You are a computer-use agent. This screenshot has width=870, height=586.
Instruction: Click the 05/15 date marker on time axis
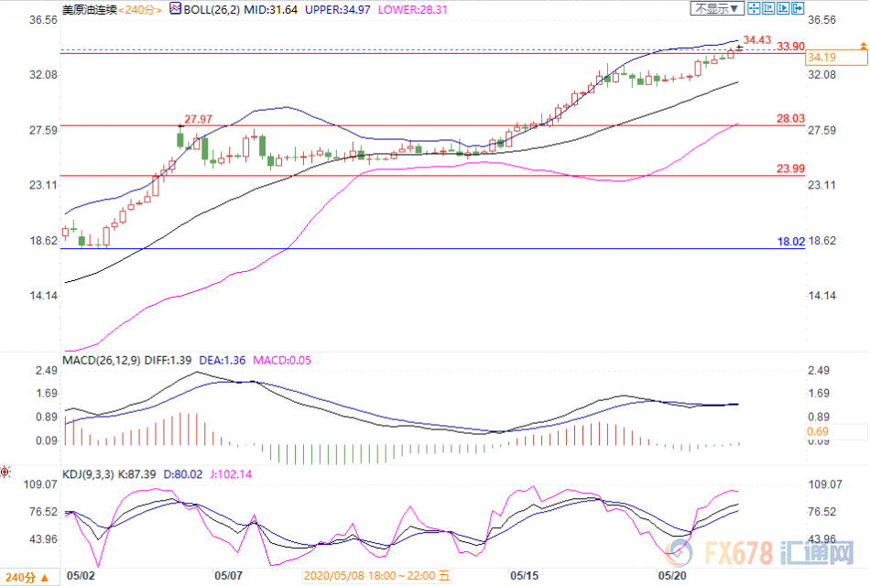point(525,576)
